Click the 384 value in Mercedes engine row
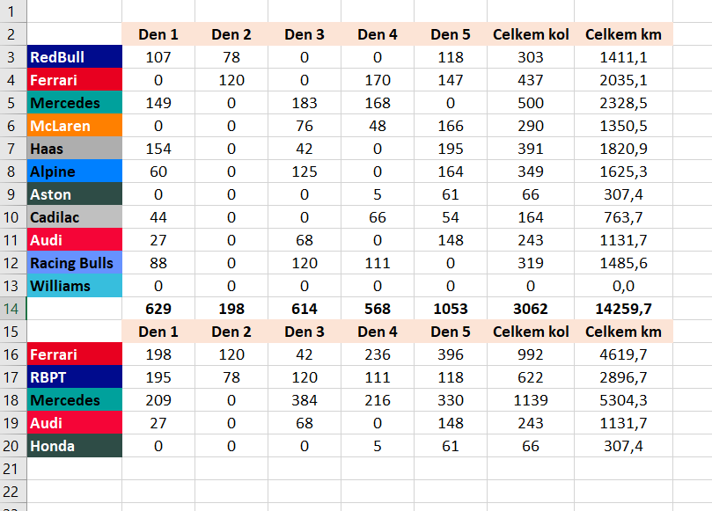712x511 pixels. pyautogui.click(x=305, y=400)
